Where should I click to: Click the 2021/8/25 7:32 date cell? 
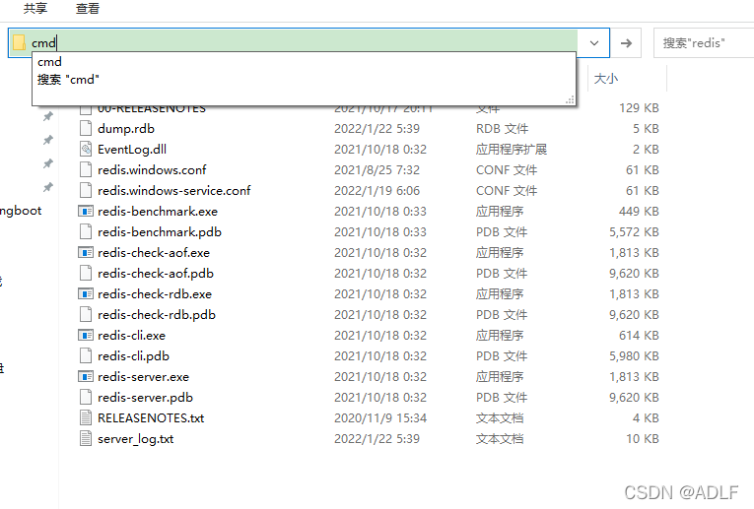point(377,170)
